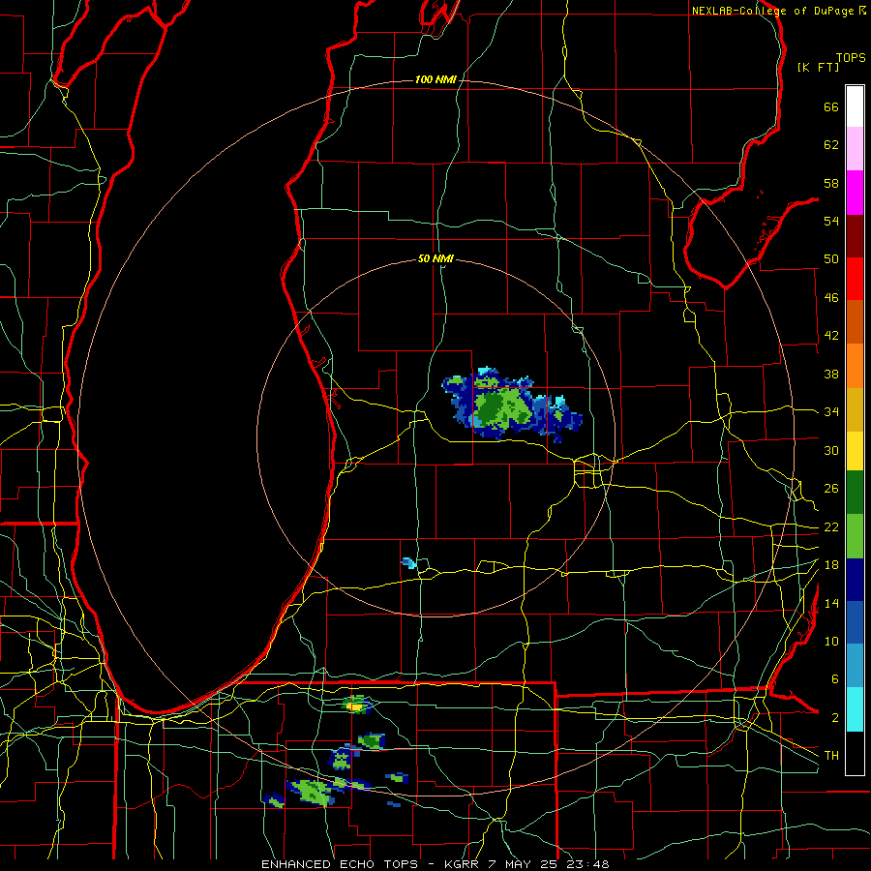
Task: Click the gold 38 kft legend swatch
Action: pyautogui.click(x=855, y=409)
